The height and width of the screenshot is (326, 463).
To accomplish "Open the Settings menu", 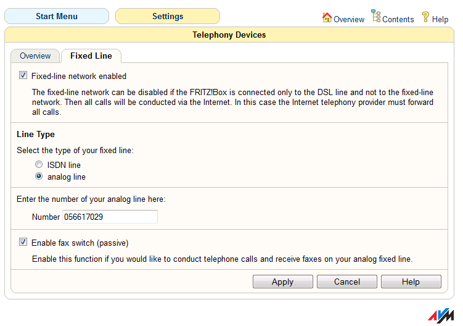I will click(168, 16).
